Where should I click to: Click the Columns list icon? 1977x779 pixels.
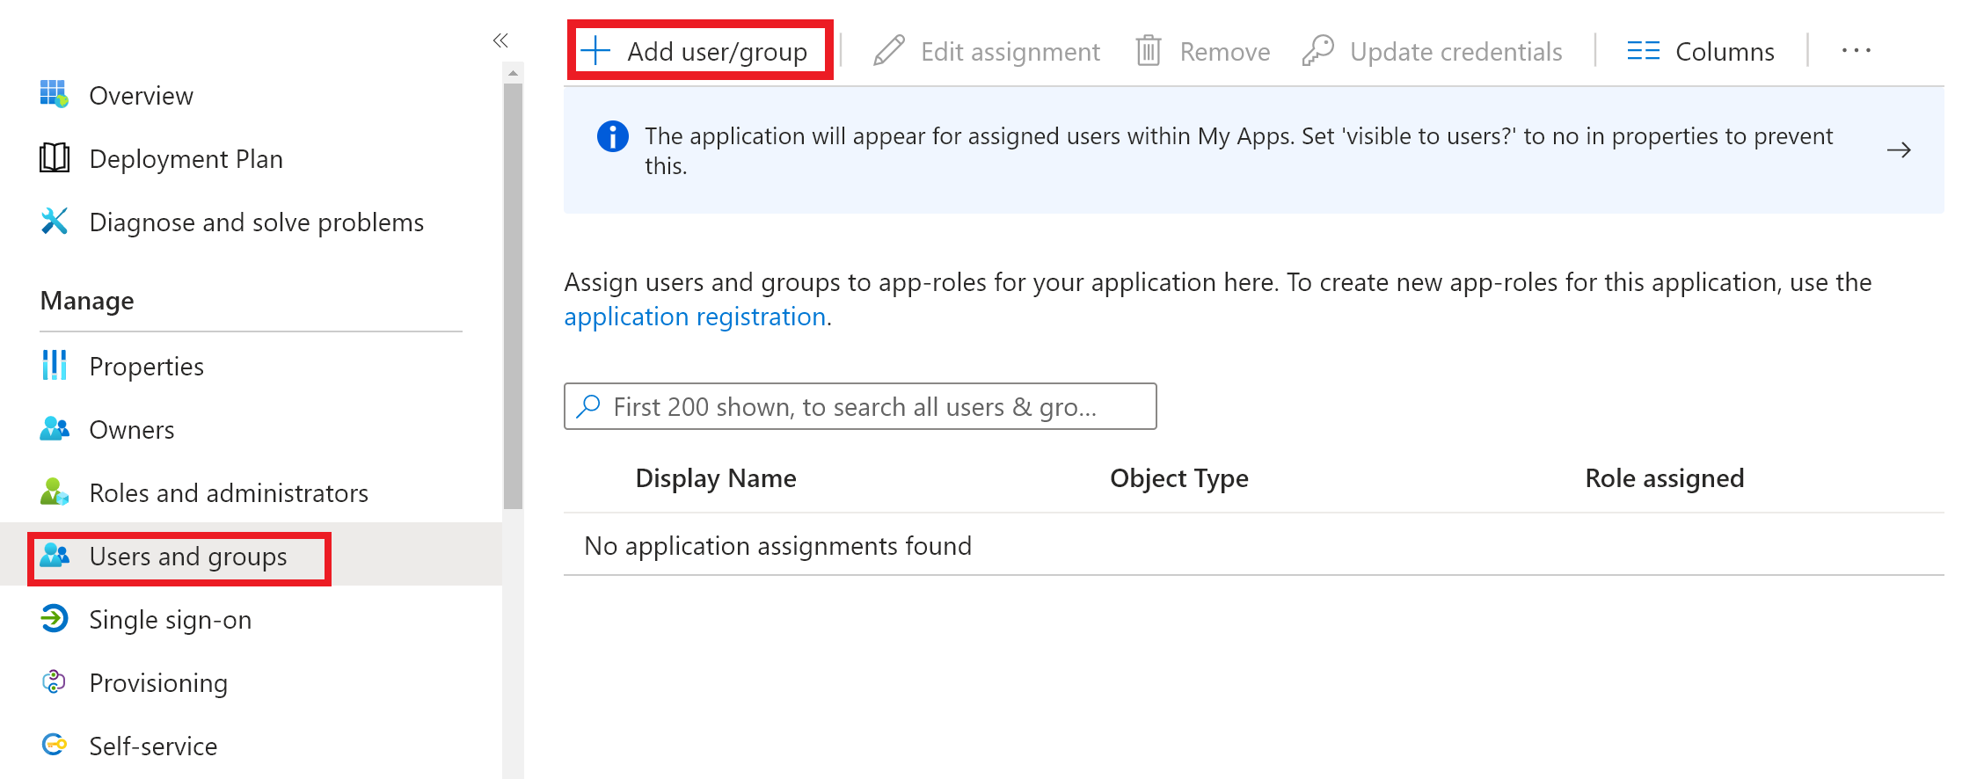point(1643,51)
